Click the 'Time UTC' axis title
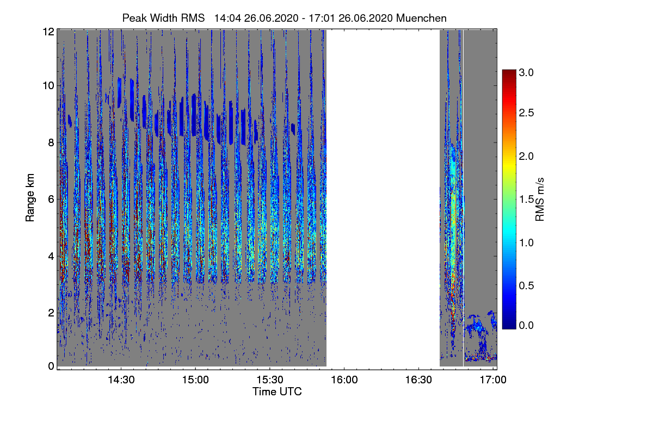The image size is (653, 435). coord(277,391)
